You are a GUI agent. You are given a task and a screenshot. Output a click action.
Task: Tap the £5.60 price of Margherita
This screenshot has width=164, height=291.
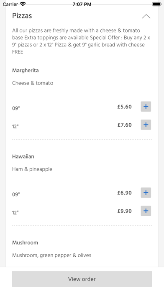pyautogui.click(x=124, y=107)
